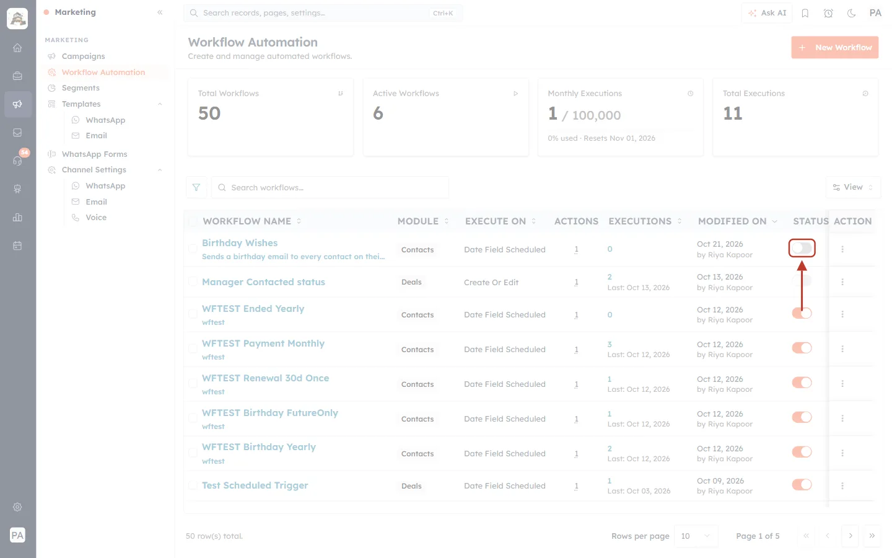This screenshot has width=892, height=558.
Task: Check the Manager Contacted status row checkbox
Action: point(193,282)
